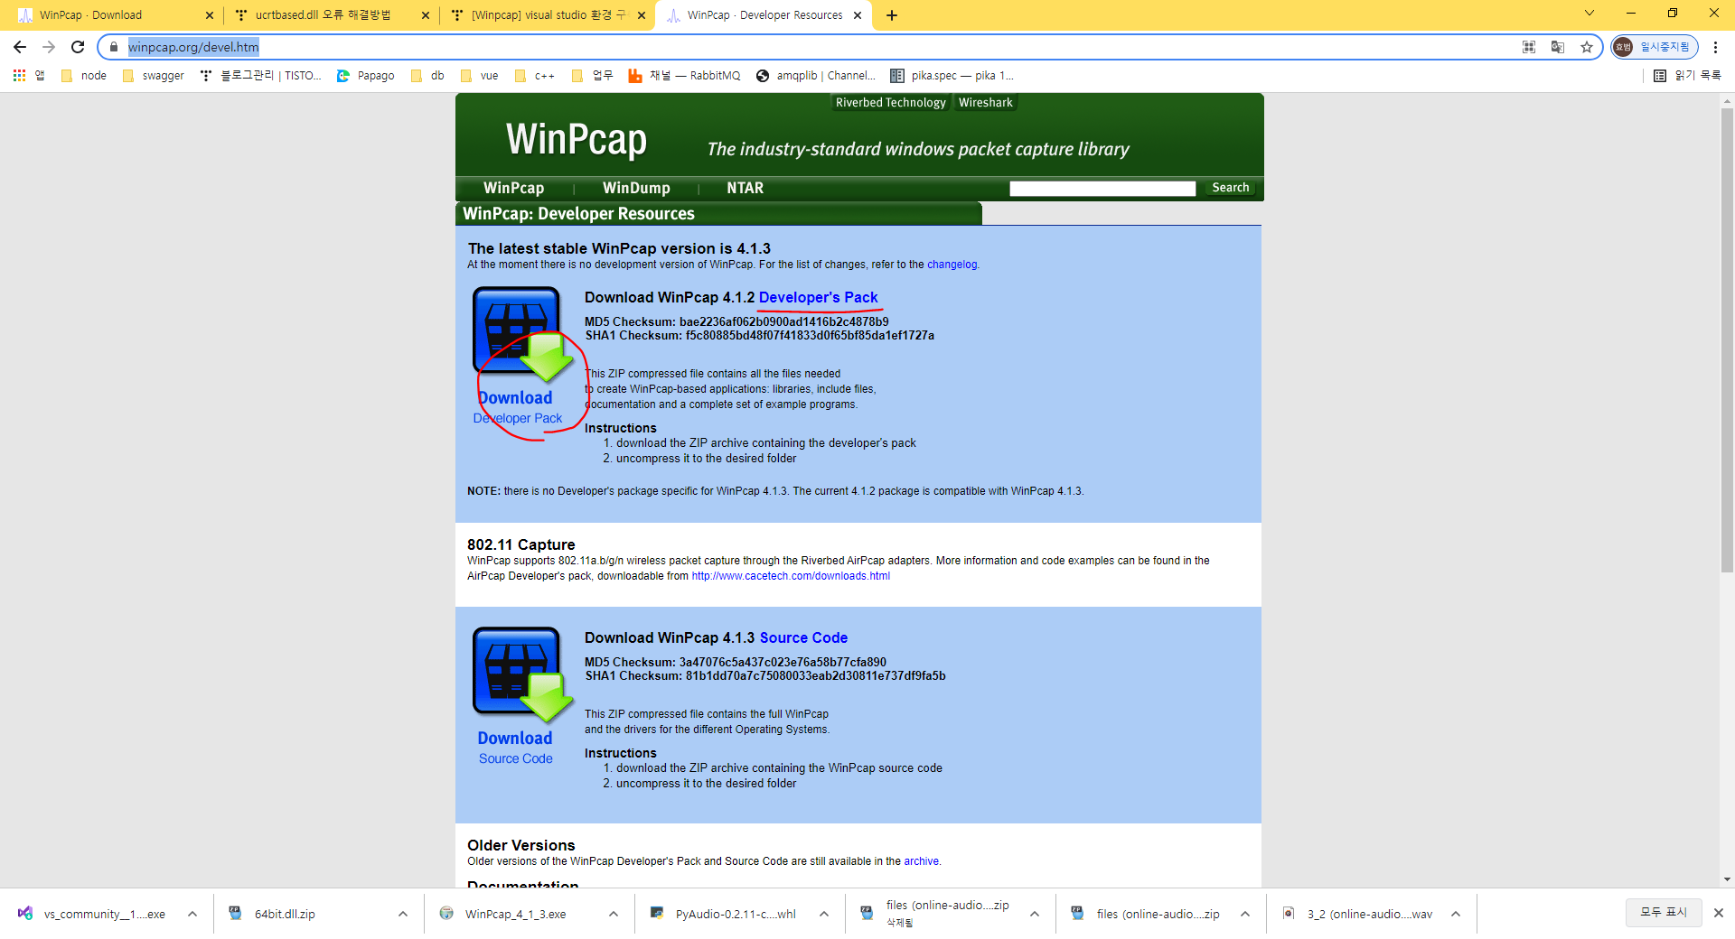1735x939 pixels.
Task: Click the Download Source Code link
Action: click(515, 748)
